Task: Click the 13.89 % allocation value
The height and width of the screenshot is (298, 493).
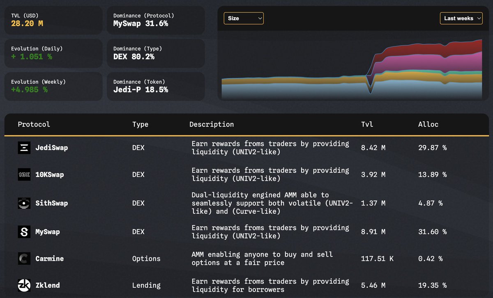Action: pyautogui.click(x=432, y=174)
